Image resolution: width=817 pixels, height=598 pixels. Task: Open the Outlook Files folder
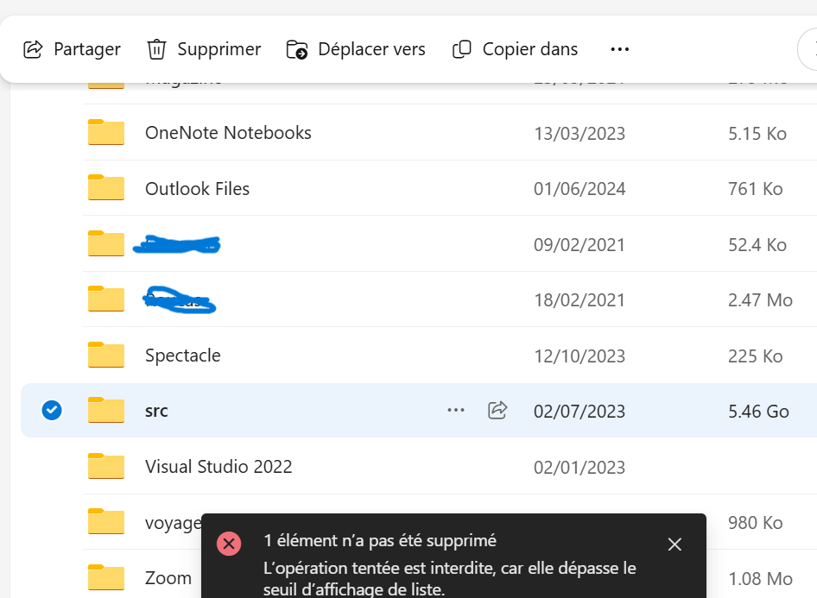point(197,189)
